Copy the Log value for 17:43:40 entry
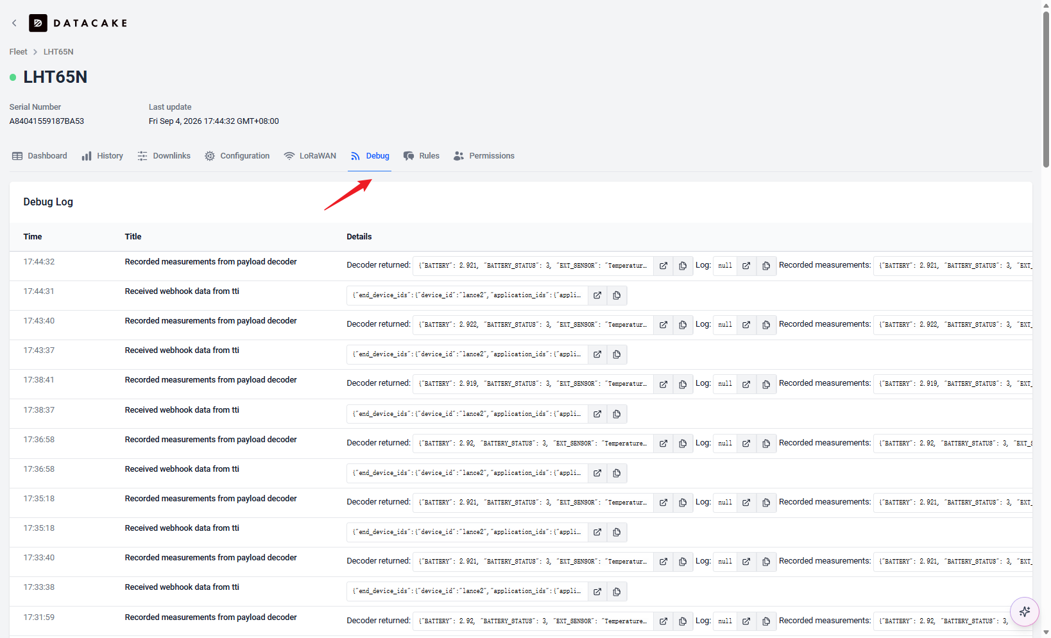This screenshot has height=638, width=1051. [x=766, y=325]
